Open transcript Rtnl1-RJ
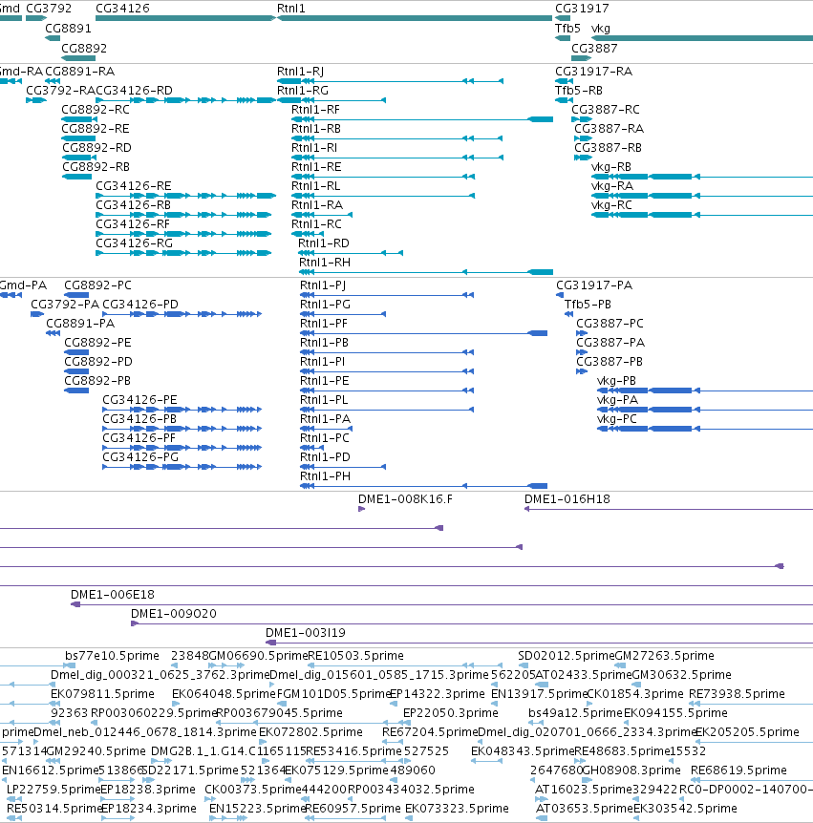This screenshot has height=823, width=813. (x=300, y=72)
